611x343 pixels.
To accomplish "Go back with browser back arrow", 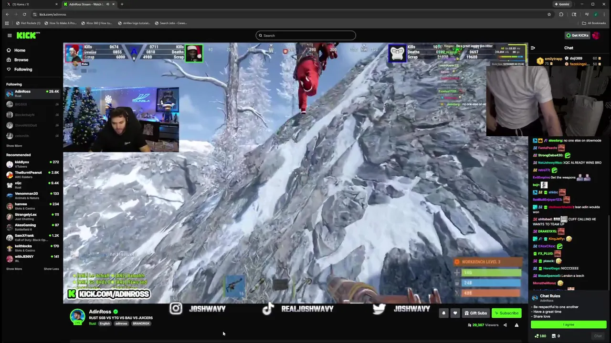I will point(7,14).
